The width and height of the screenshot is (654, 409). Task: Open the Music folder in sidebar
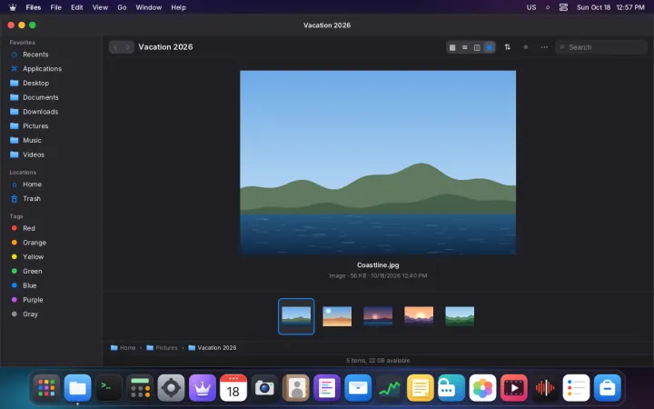click(x=51, y=140)
